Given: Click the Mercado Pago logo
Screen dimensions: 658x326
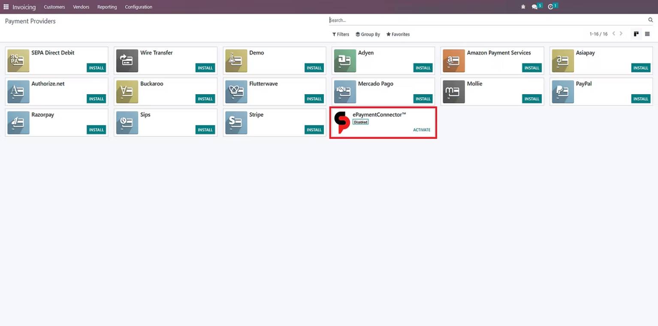Looking at the screenshot, I should pos(345,92).
